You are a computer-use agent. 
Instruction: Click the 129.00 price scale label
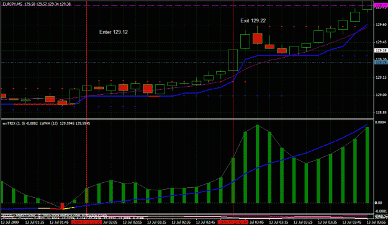pos(381,95)
